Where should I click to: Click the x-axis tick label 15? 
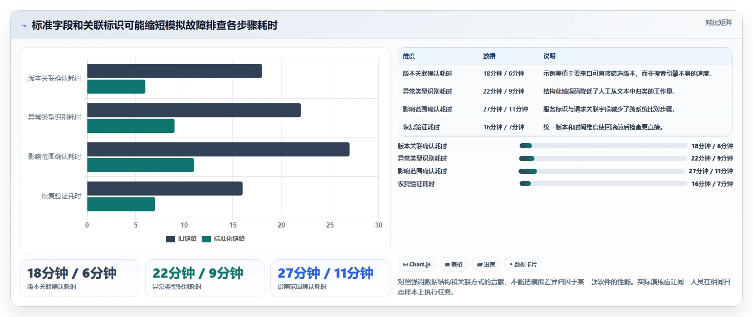click(x=233, y=225)
